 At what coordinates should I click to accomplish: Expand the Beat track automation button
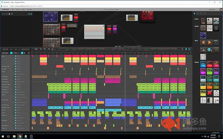coord(14,56)
